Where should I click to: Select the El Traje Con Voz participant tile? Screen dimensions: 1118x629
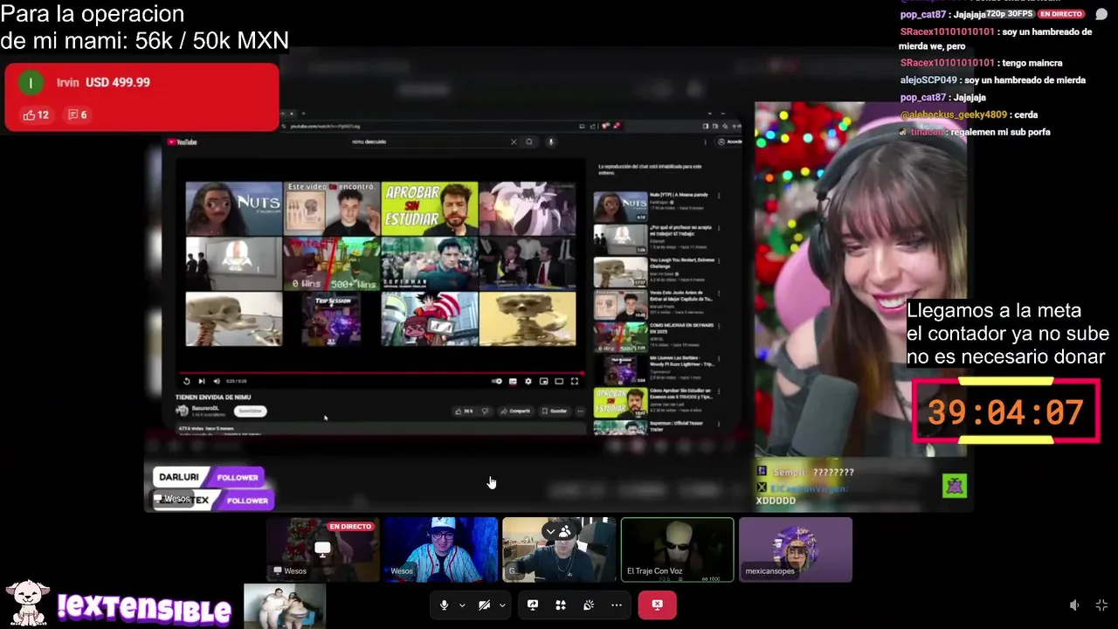677,550
